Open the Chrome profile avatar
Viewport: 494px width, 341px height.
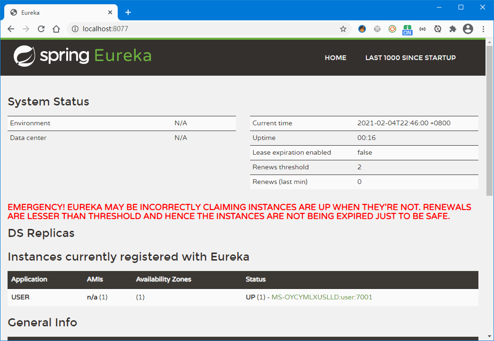[x=468, y=29]
